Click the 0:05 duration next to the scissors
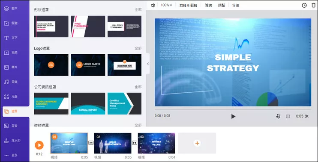The width and height of the screenshot is (318, 162). pyautogui.click(x=300, y=116)
